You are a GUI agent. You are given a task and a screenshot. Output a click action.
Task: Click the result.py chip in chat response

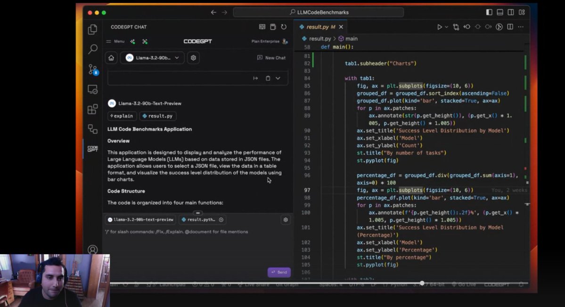pos(157,116)
